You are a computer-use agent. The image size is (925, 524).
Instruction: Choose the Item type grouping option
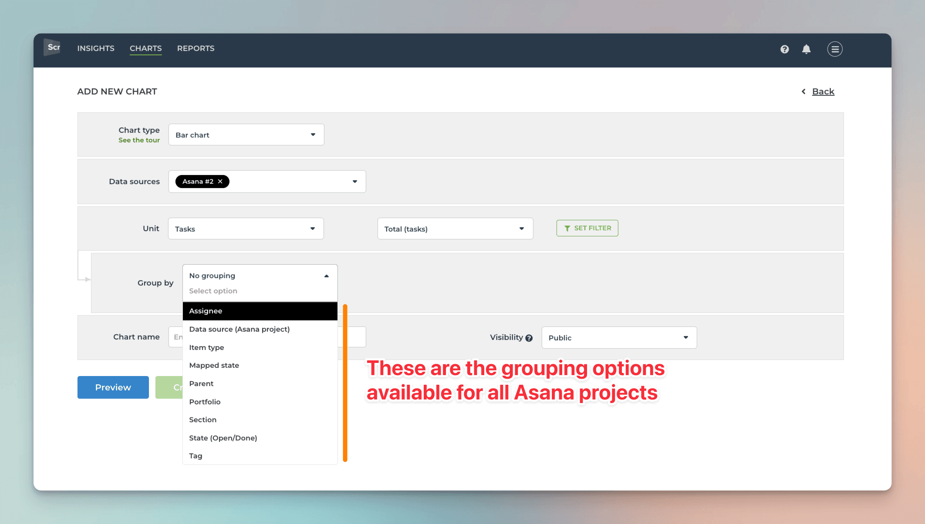[x=260, y=347]
